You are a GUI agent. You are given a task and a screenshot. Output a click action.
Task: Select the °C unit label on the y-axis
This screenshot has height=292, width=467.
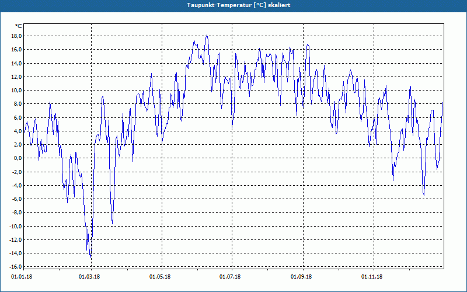pos(19,26)
